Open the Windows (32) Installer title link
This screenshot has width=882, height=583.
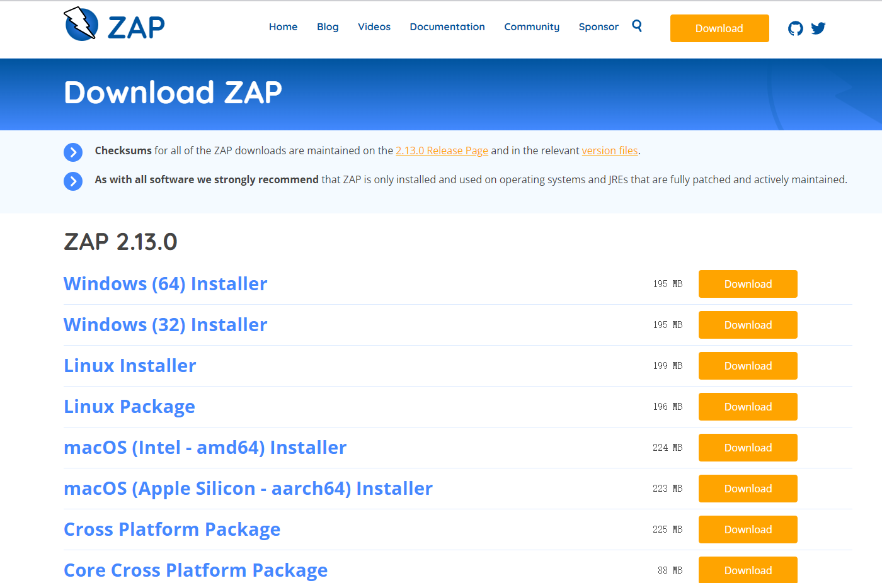[166, 325]
